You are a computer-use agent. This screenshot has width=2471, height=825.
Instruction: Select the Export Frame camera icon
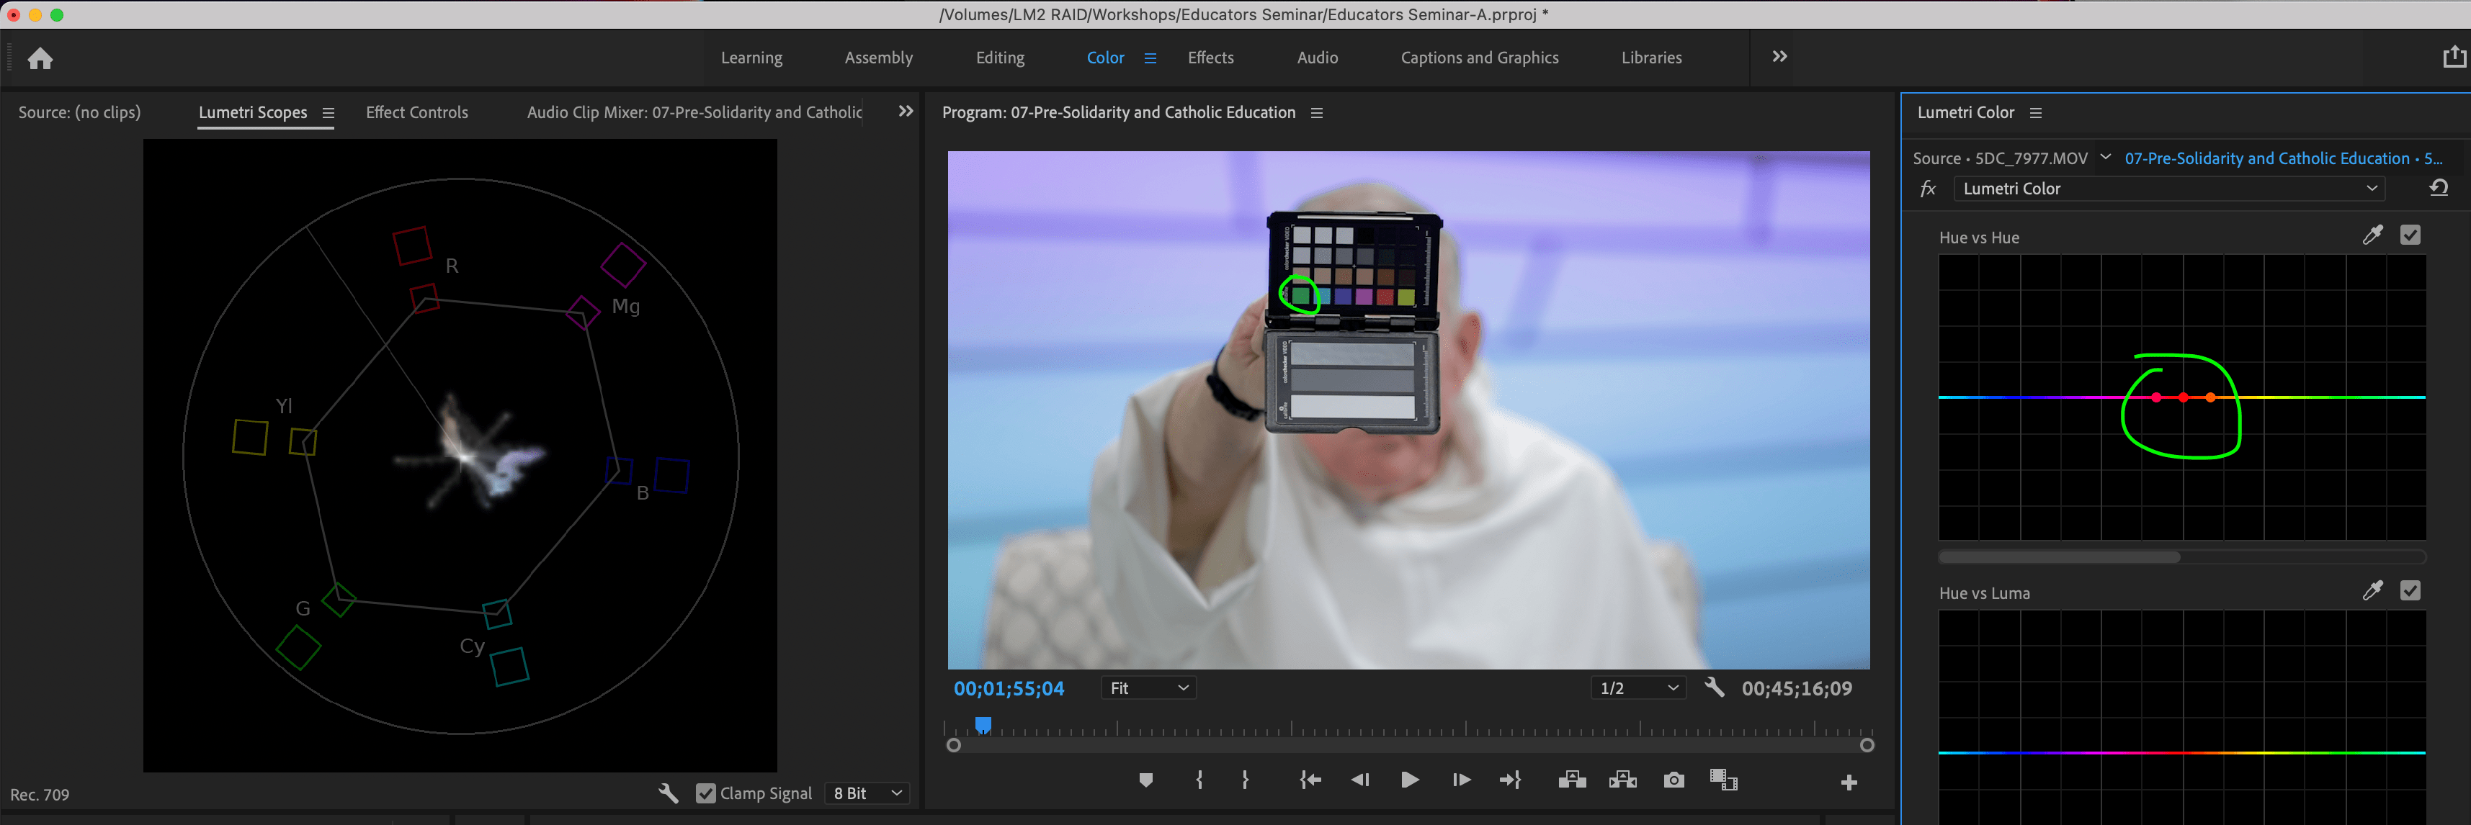pos(1673,780)
